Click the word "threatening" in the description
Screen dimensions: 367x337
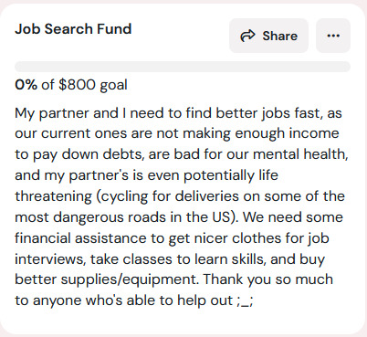tap(54, 196)
